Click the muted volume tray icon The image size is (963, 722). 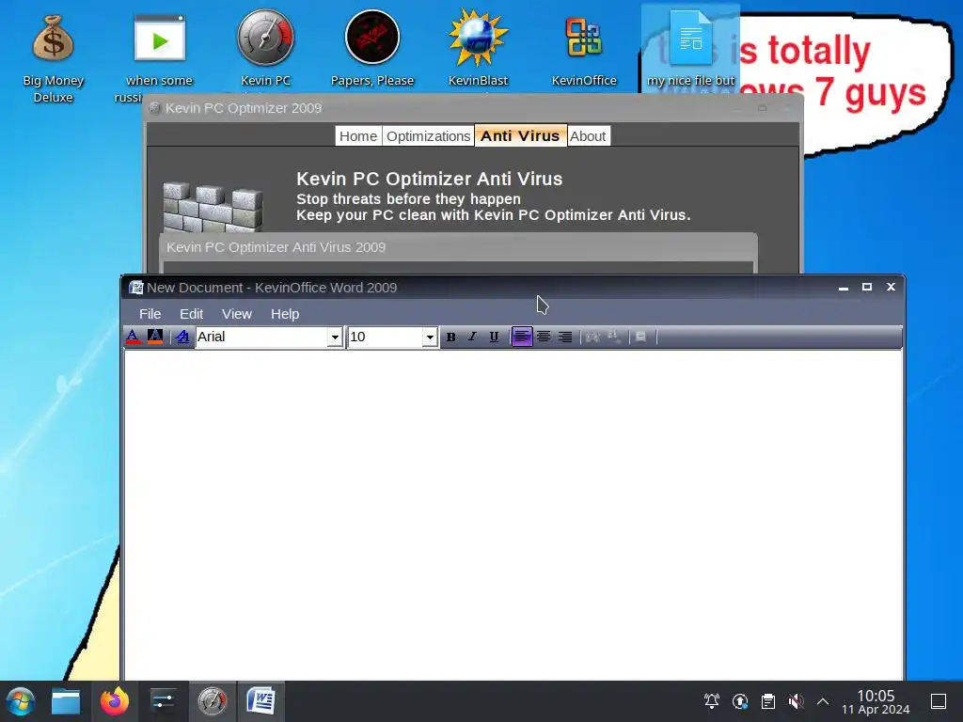[x=796, y=701]
